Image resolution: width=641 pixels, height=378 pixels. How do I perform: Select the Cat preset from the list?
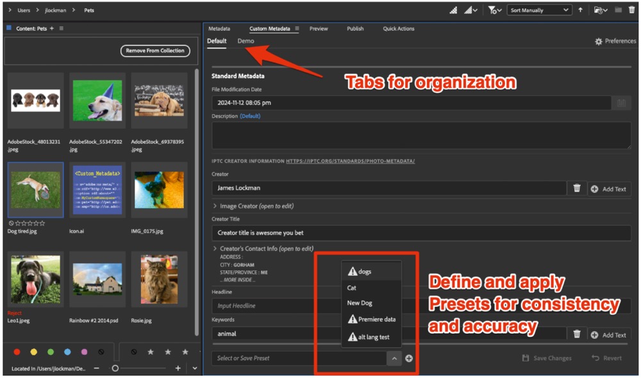(352, 288)
